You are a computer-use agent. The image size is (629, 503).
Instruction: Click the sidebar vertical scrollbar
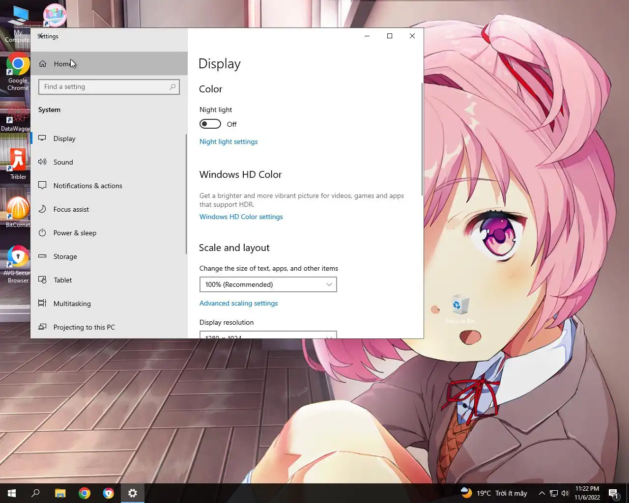(186, 194)
